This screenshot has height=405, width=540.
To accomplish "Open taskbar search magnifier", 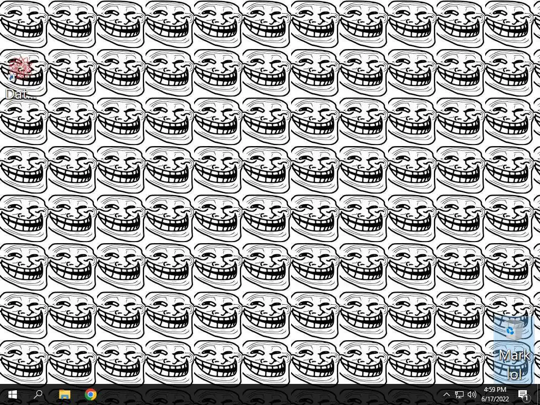I will [38, 394].
